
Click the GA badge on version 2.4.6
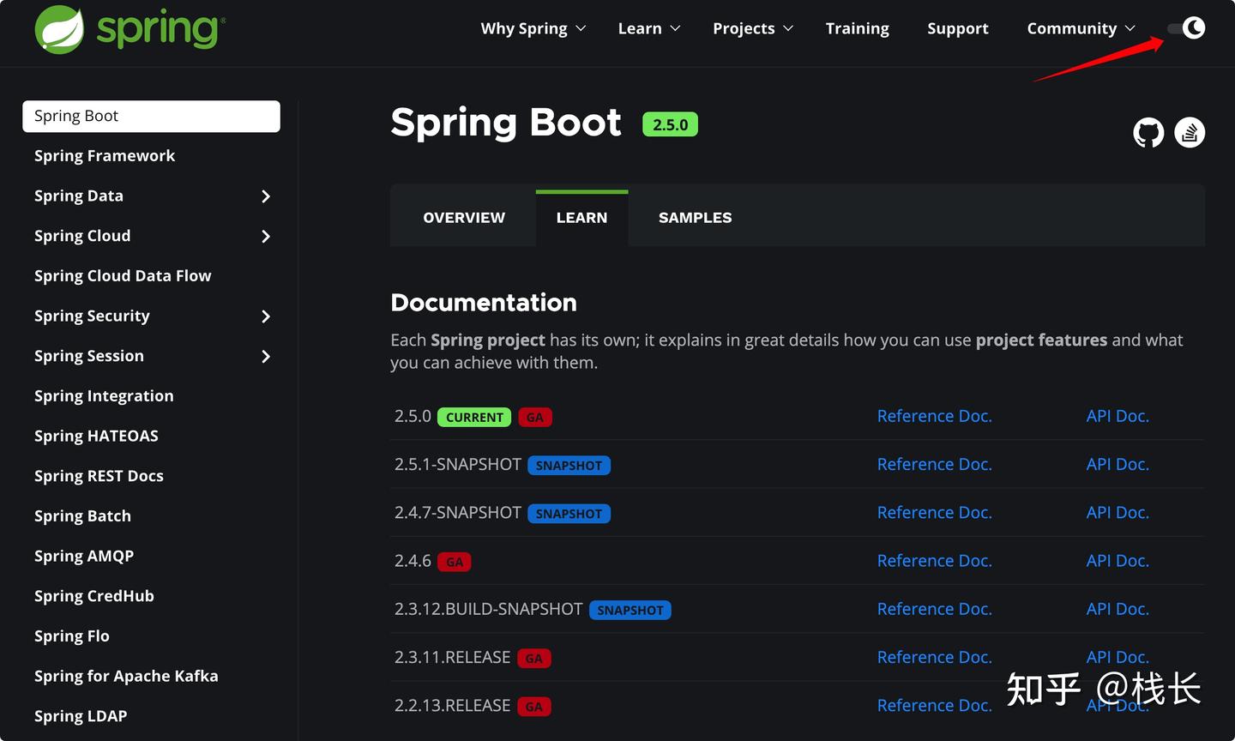[x=455, y=562]
